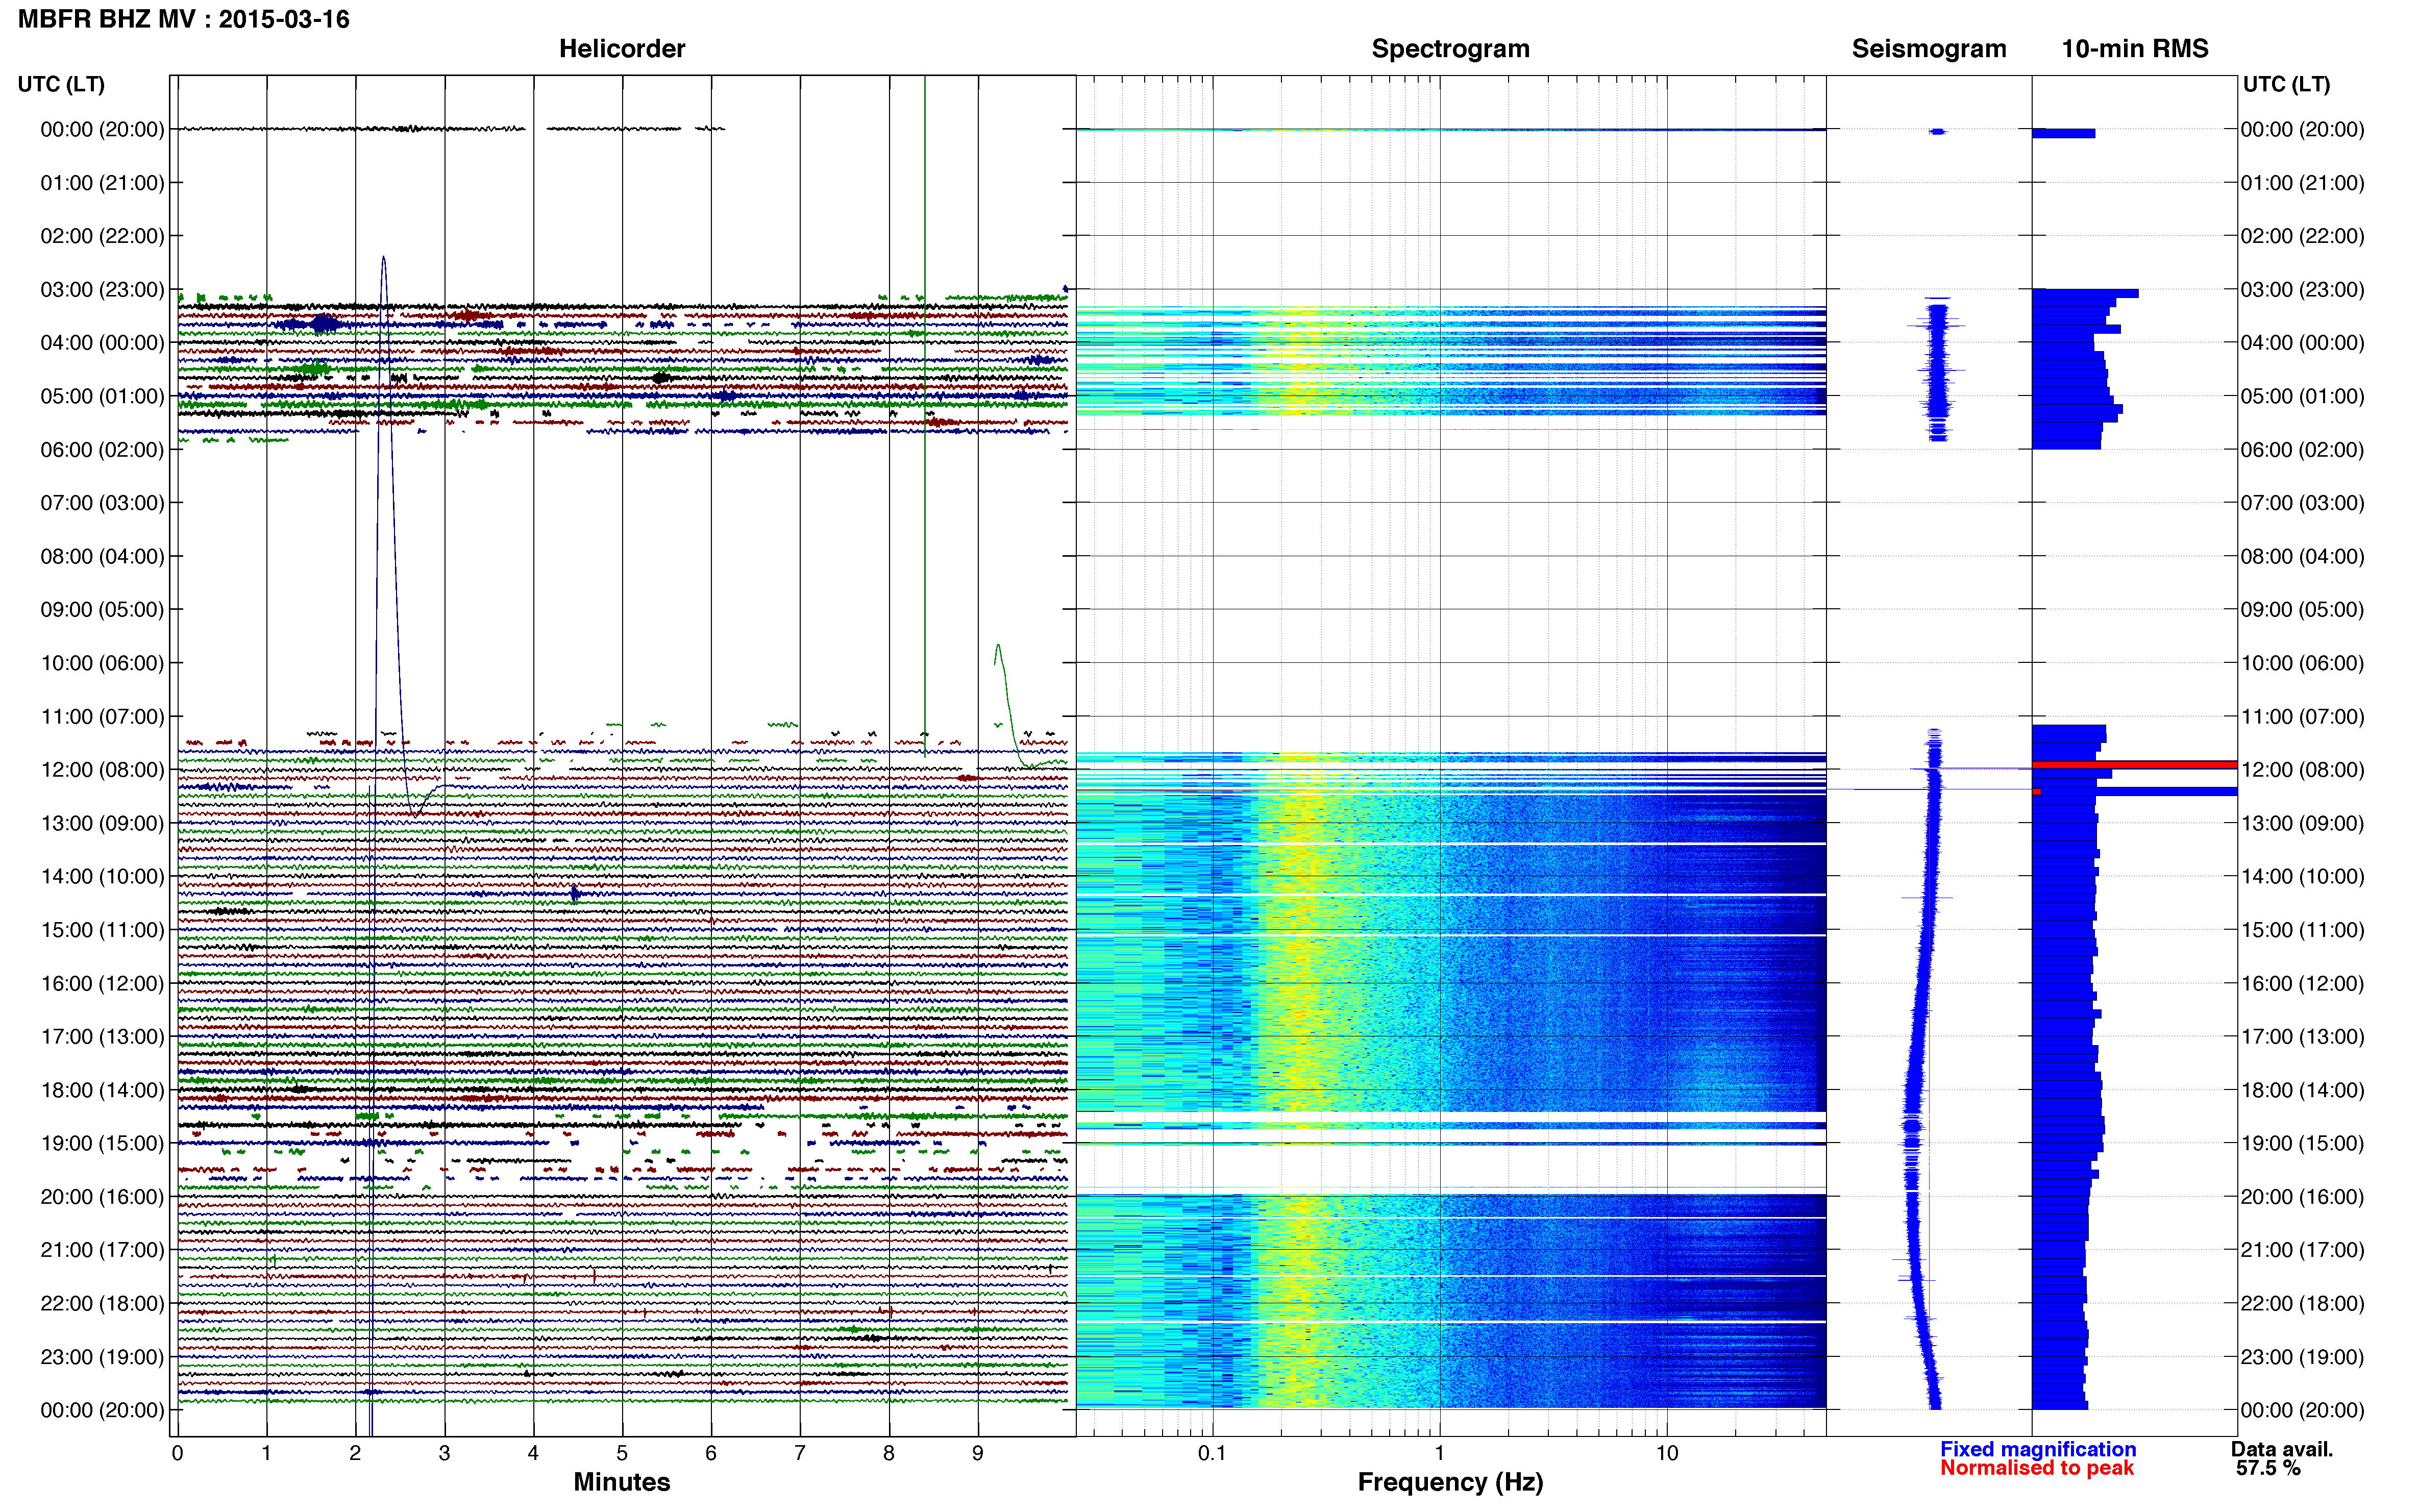The image size is (2419, 1512).
Task: Click right time label '01:00 (21:00)'
Action: (2302, 183)
